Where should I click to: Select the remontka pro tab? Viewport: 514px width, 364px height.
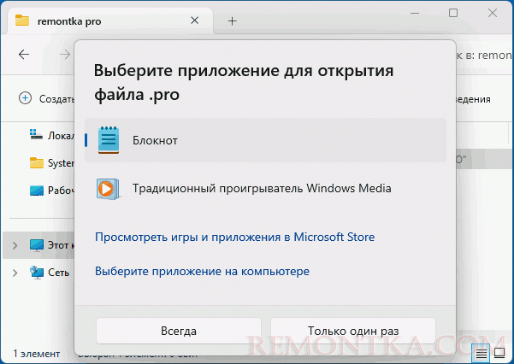(109, 21)
